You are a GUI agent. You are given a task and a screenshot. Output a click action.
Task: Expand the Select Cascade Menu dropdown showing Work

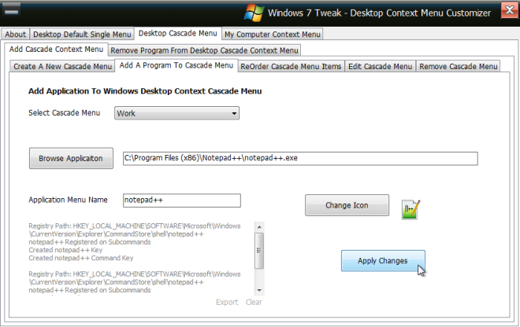point(176,113)
